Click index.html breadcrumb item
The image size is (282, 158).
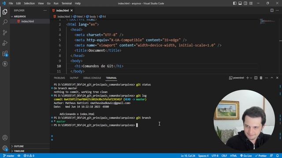(x=63, y=17)
